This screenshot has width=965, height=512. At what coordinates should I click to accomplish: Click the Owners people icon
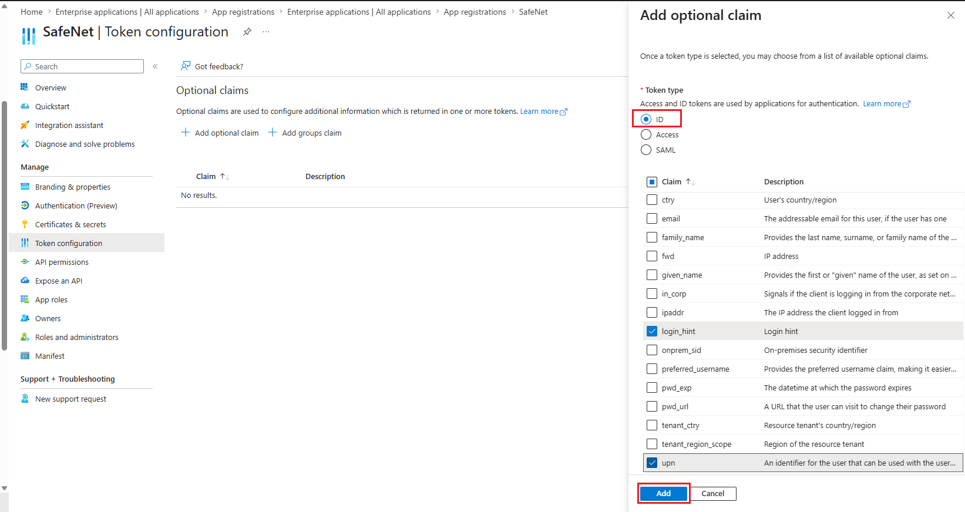(25, 318)
